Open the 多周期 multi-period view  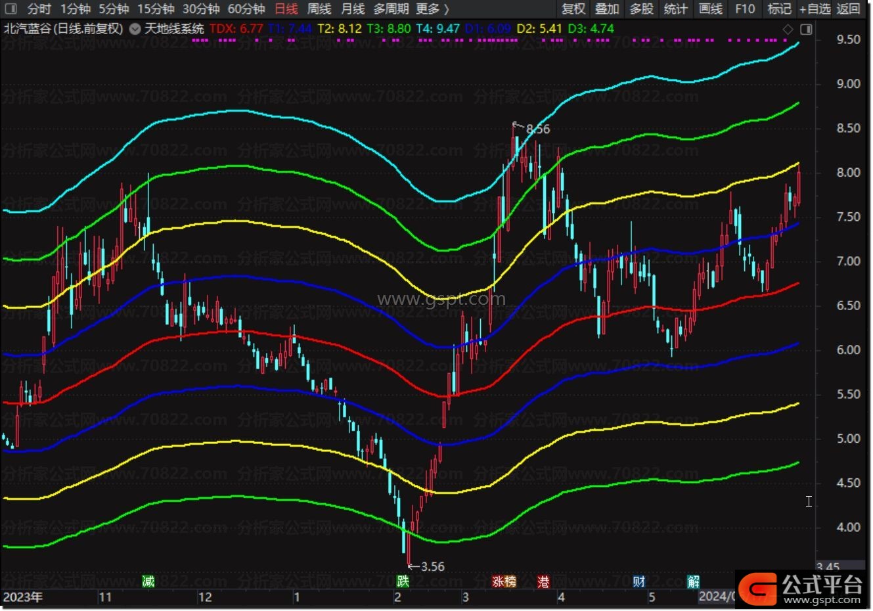pos(391,9)
